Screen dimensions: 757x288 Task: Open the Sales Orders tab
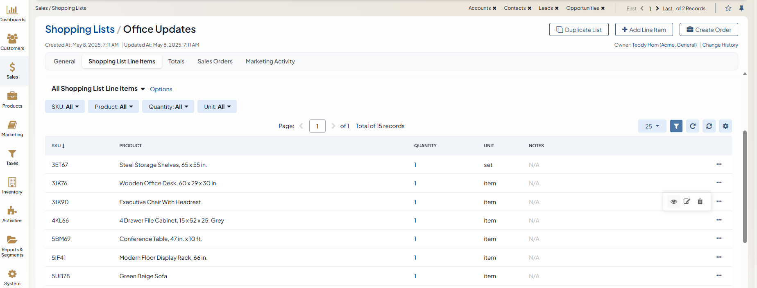tap(215, 61)
